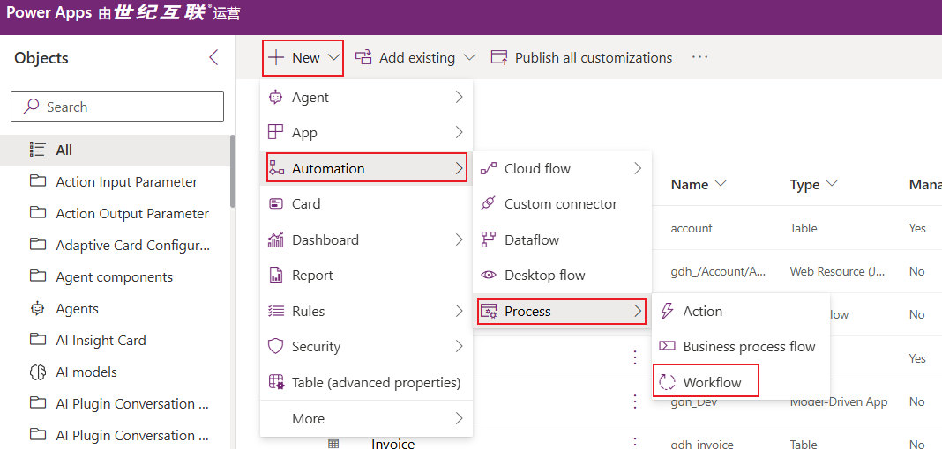Select Desktop flow menu entry
The image size is (942, 449).
point(563,276)
